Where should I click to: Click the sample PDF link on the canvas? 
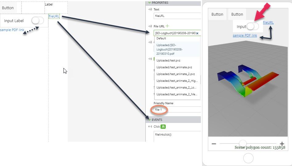point(12,30)
